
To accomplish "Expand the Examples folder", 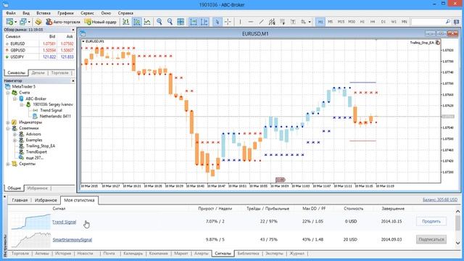I will (14, 140).
